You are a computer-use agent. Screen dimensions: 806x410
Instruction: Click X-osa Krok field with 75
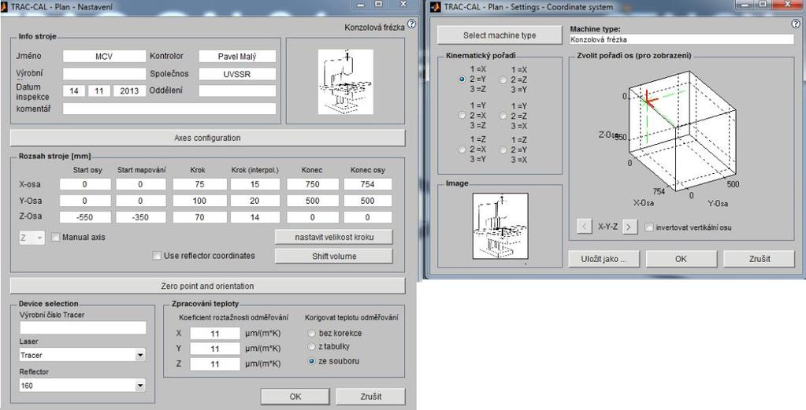pos(199,184)
